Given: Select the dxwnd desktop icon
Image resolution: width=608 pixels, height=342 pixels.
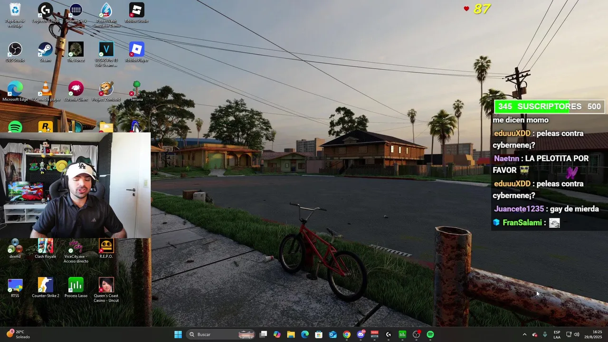Looking at the screenshot, I should (x=15, y=248).
